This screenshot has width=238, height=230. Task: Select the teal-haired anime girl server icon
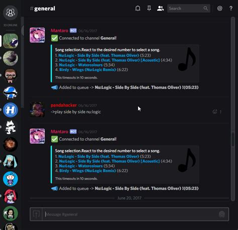click(11, 162)
